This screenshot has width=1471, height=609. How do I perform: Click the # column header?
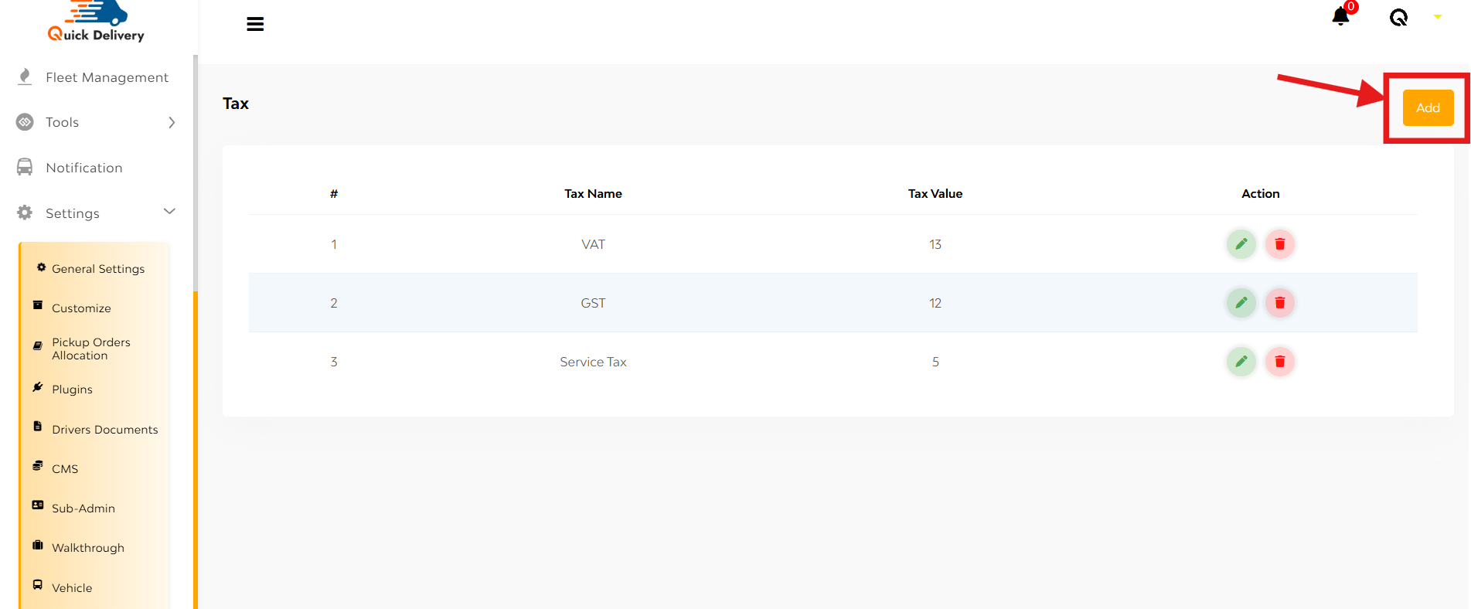[334, 194]
